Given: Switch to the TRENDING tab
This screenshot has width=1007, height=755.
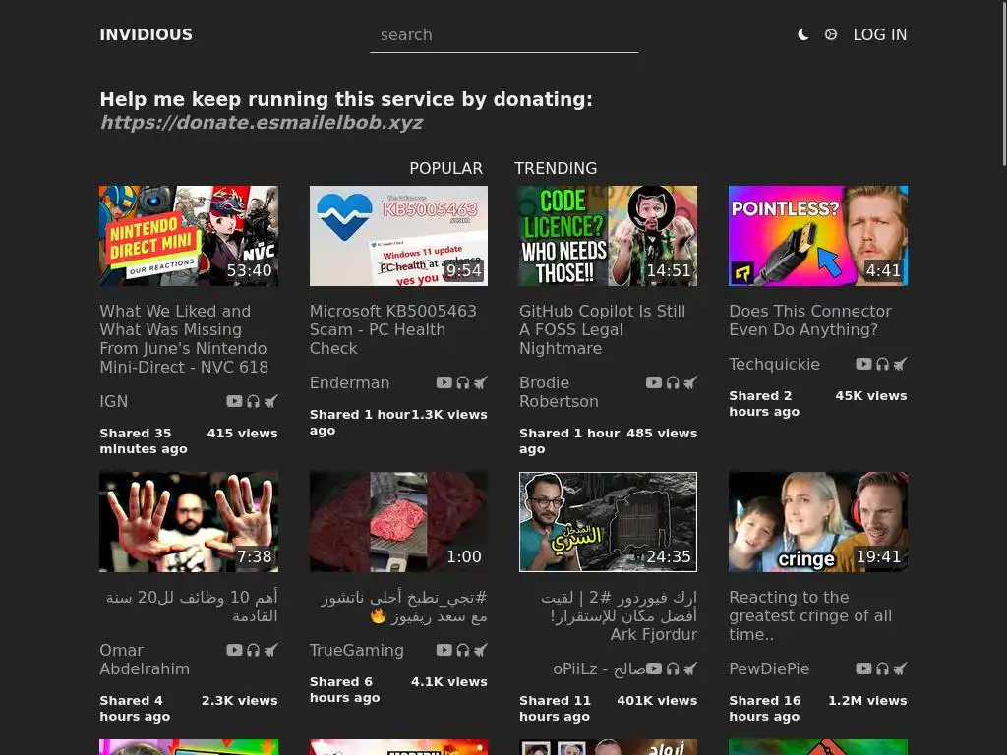Looking at the screenshot, I should click(556, 168).
